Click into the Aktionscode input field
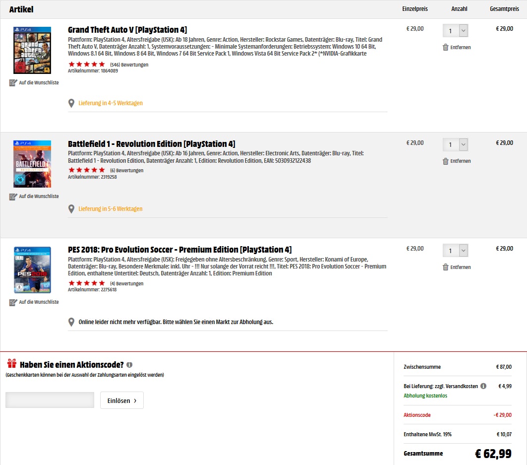This screenshot has width=527, height=465. click(x=50, y=400)
